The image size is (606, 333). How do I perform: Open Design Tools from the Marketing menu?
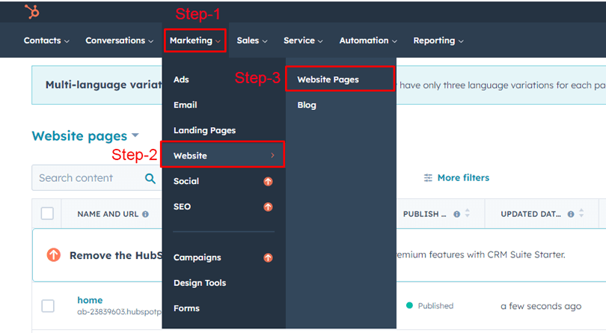[x=200, y=283]
